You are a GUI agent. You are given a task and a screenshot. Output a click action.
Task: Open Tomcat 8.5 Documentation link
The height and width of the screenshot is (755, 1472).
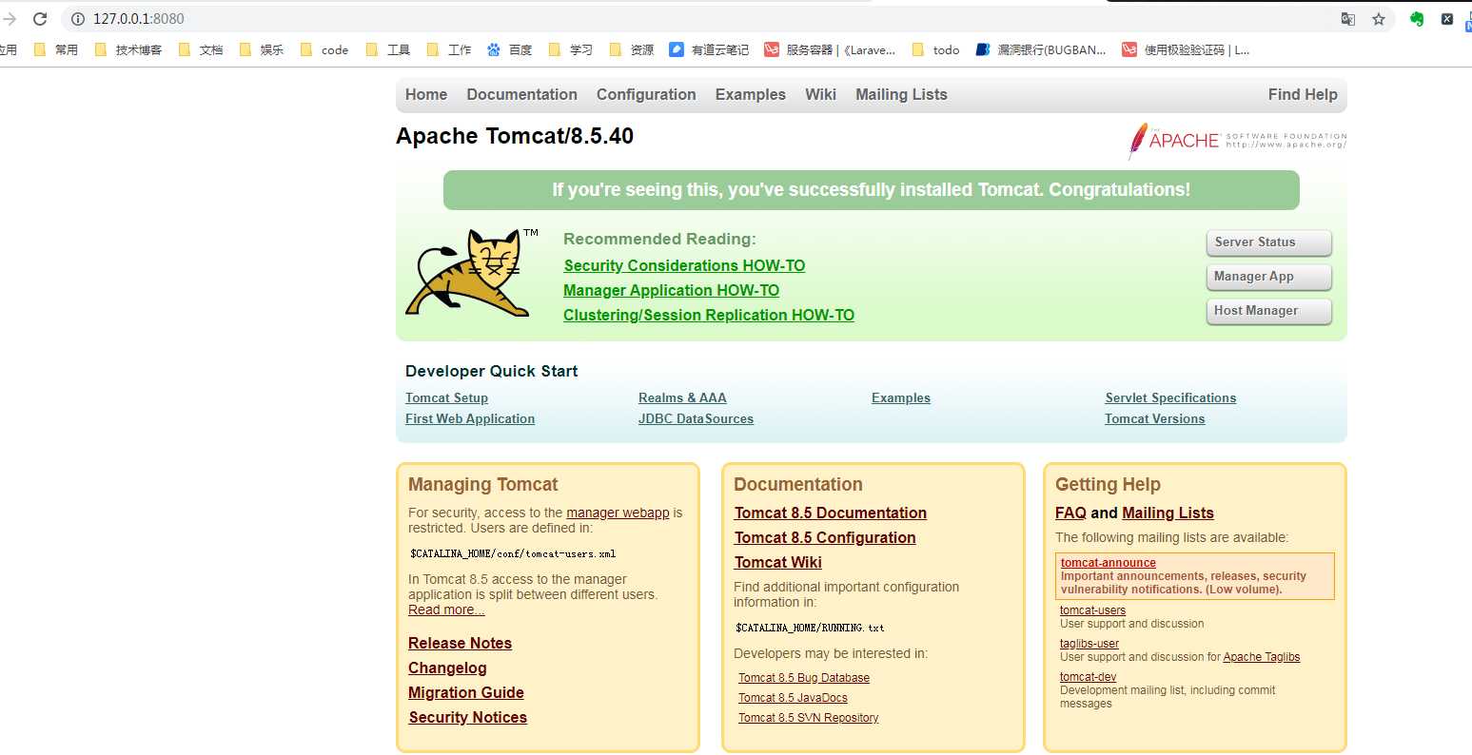[831, 513]
